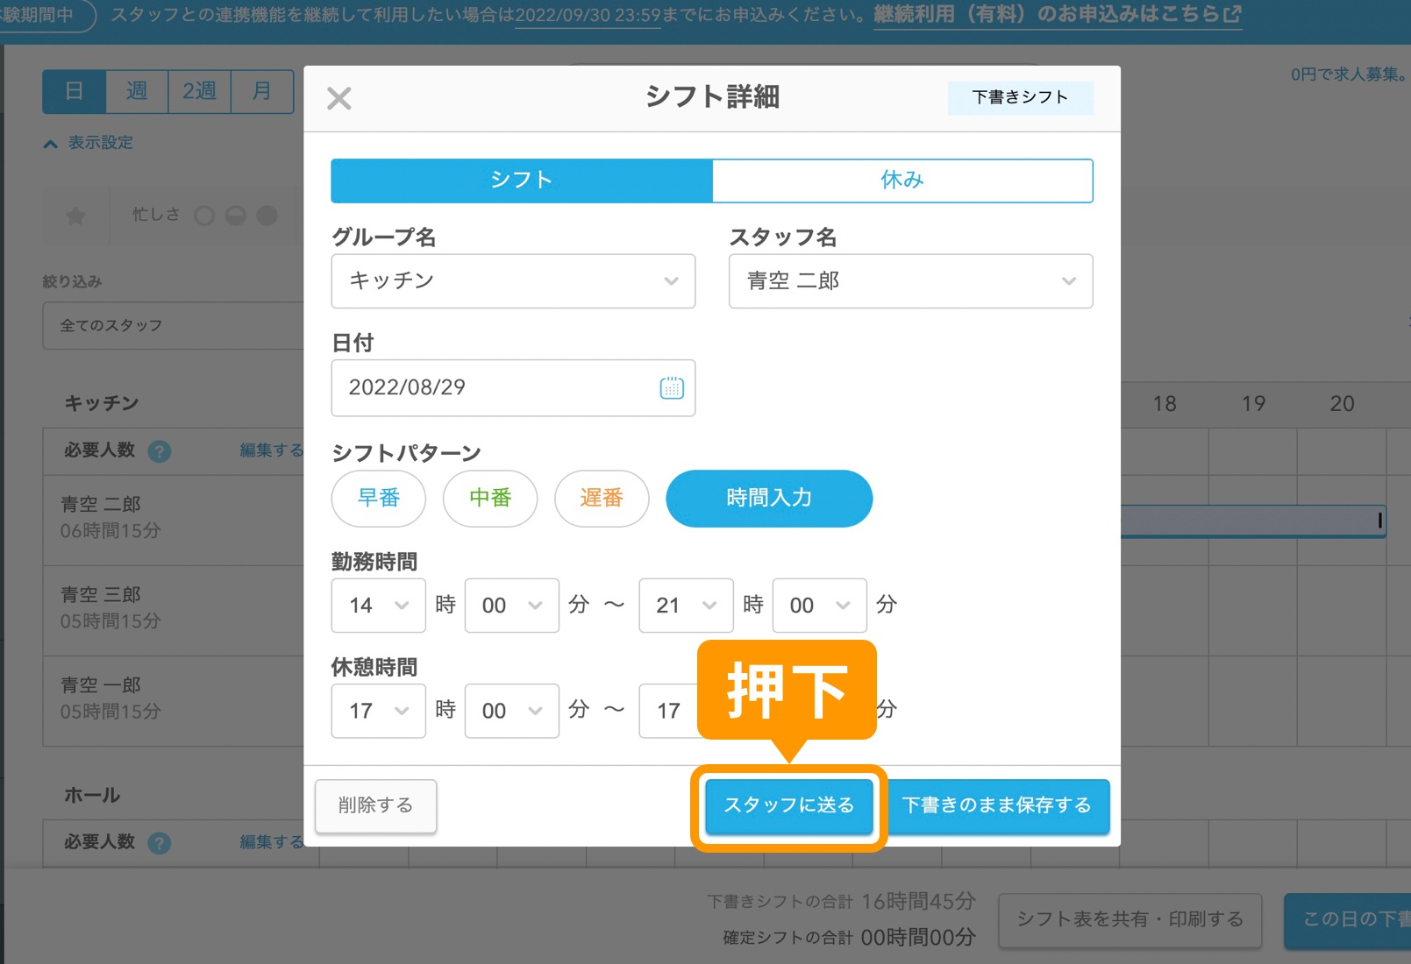1411x964 pixels.
Task: Close the シフト詳細 dialog with the X
Action: click(338, 98)
